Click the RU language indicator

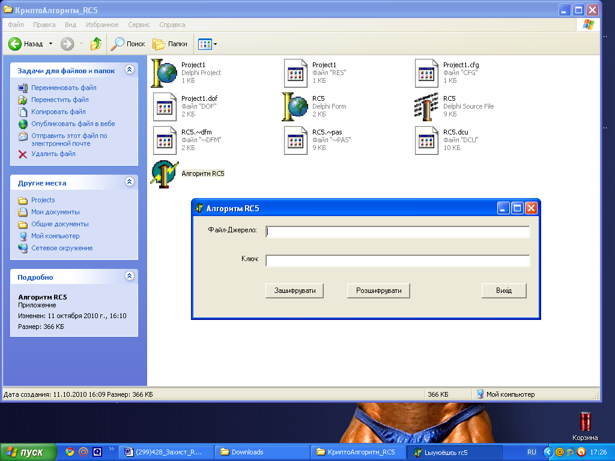532,453
